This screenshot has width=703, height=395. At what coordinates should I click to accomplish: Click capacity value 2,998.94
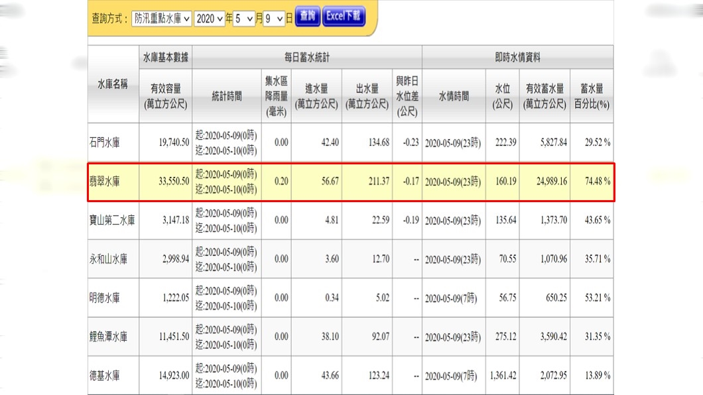pos(176,259)
